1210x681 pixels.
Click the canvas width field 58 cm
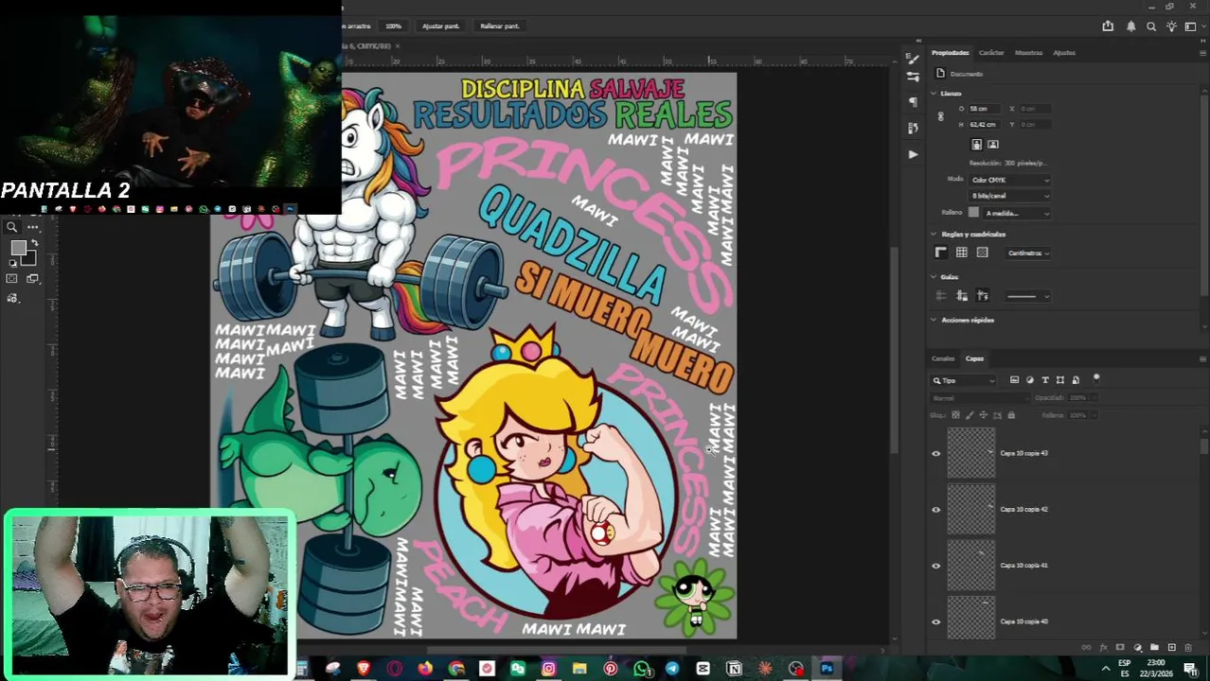(x=985, y=109)
